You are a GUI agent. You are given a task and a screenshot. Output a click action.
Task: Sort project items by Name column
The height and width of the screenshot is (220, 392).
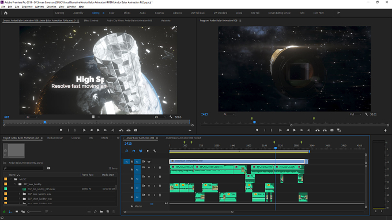click(x=12, y=175)
